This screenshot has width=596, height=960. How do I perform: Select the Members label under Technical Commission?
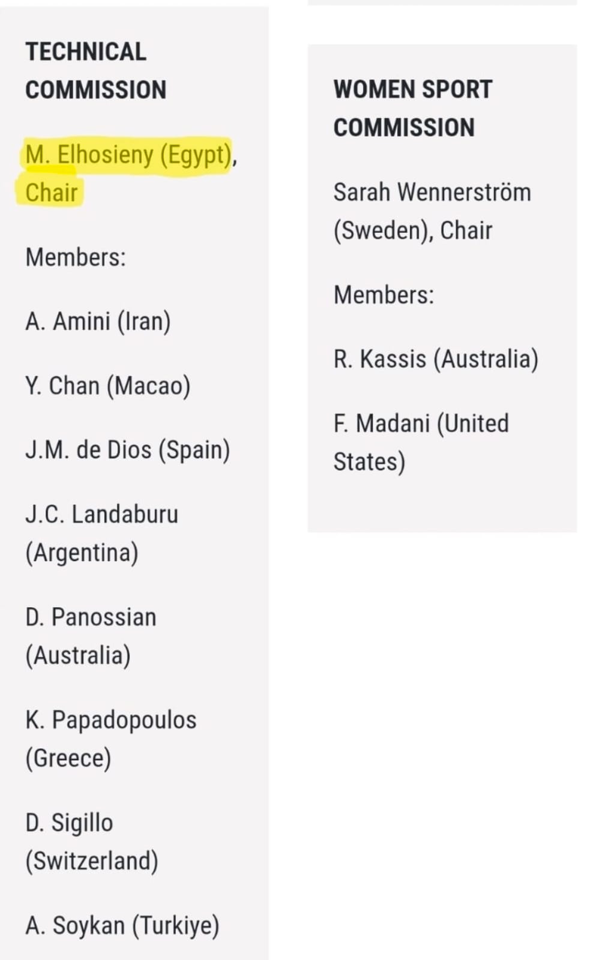coord(76,257)
